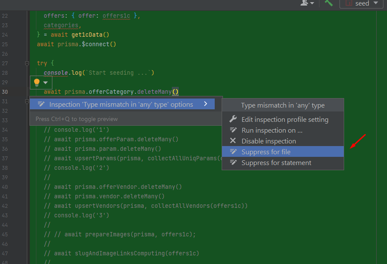Click line number 30 in the gutter
The width and height of the screenshot is (387, 264).
tap(5, 92)
